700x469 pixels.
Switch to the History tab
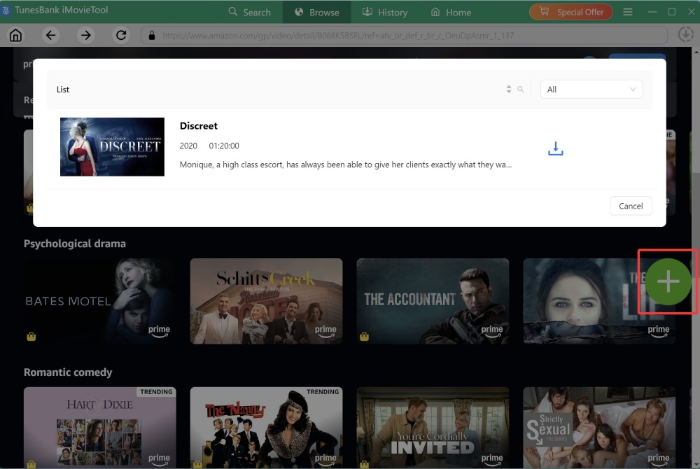coord(385,12)
